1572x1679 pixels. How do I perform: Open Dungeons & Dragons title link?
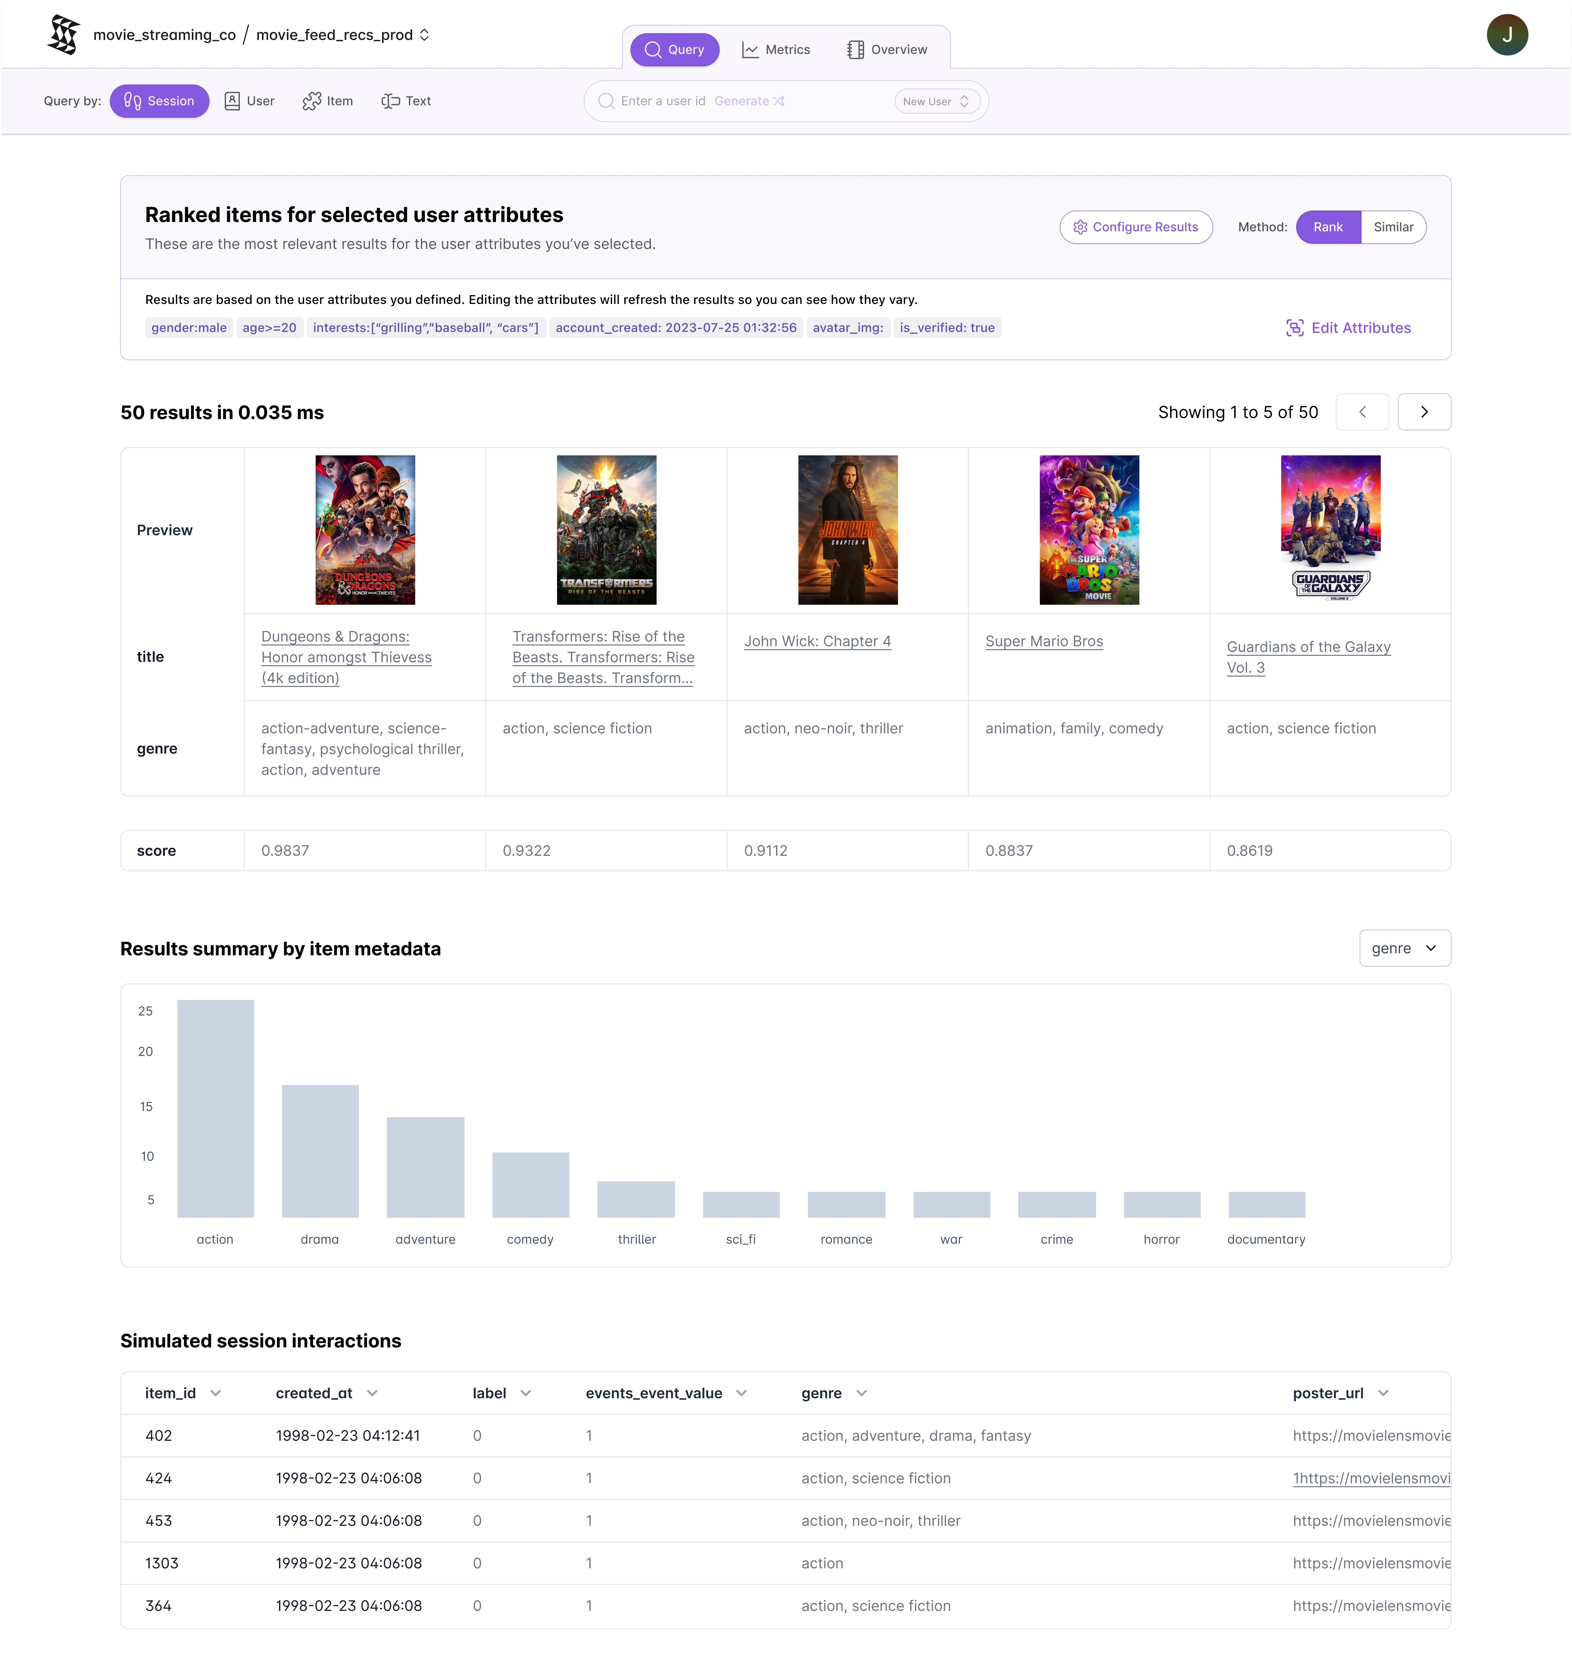point(346,657)
